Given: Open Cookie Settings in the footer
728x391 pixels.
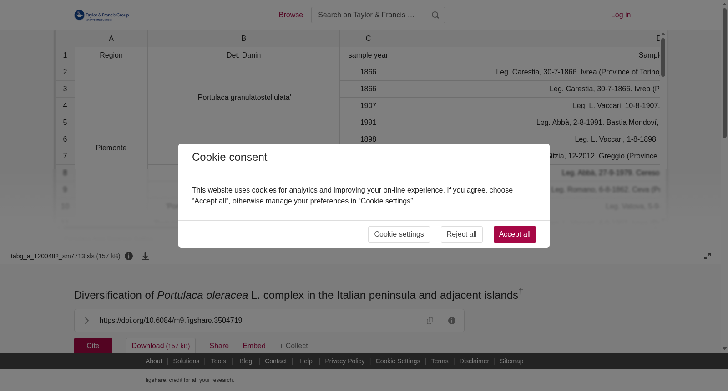Looking at the screenshot, I should click(x=398, y=361).
